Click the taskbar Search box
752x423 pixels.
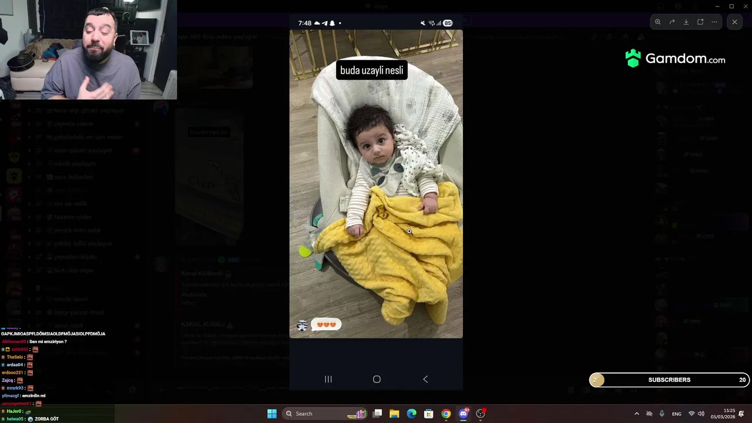(324, 414)
